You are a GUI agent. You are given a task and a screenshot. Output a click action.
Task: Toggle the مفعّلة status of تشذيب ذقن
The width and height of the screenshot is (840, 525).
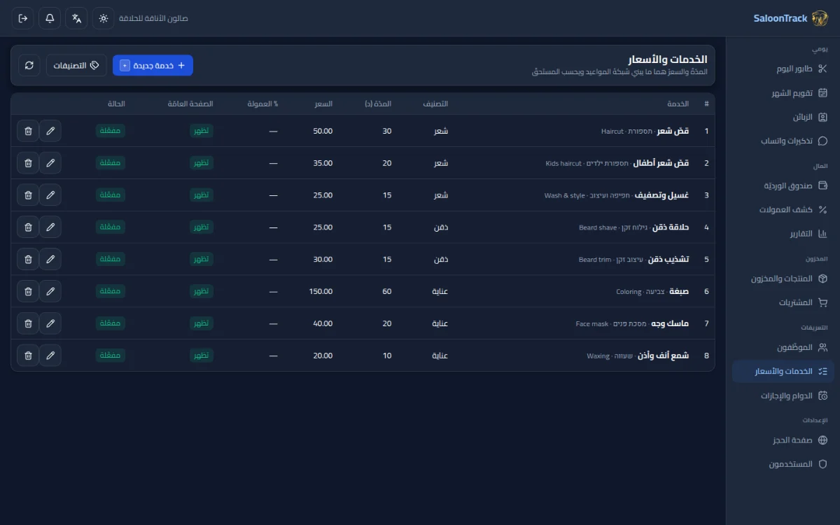[x=111, y=259]
